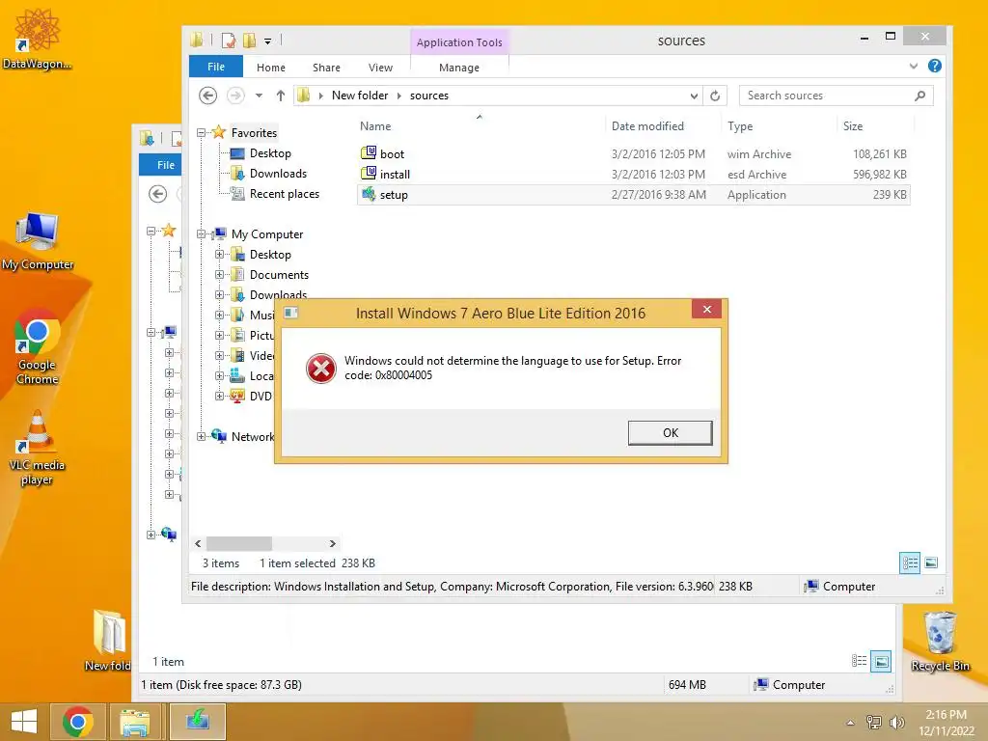
Task: Click the Application Tools contextual tab header
Action: (459, 42)
